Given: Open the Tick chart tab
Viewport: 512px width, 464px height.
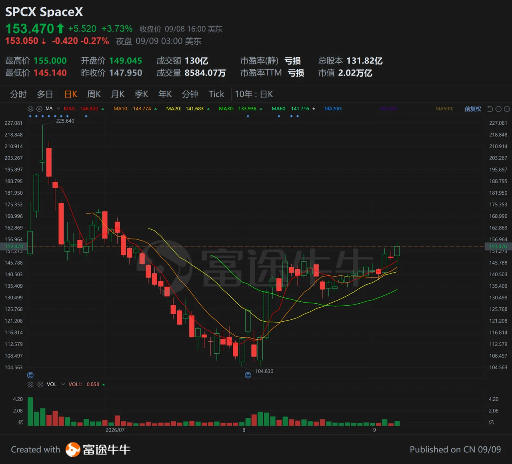Looking at the screenshot, I should click(x=216, y=94).
